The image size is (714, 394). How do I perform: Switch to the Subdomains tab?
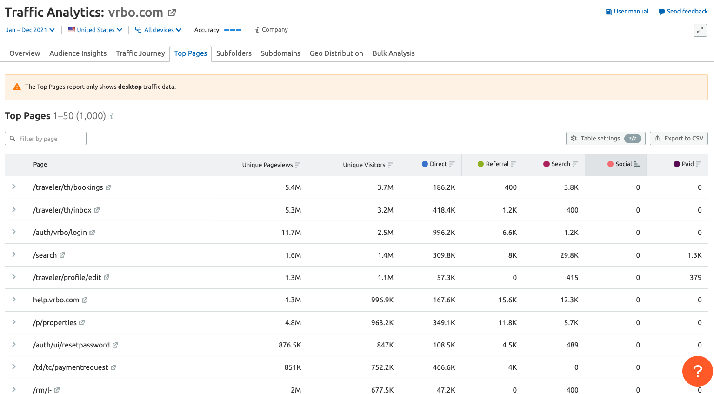click(280, 53)
